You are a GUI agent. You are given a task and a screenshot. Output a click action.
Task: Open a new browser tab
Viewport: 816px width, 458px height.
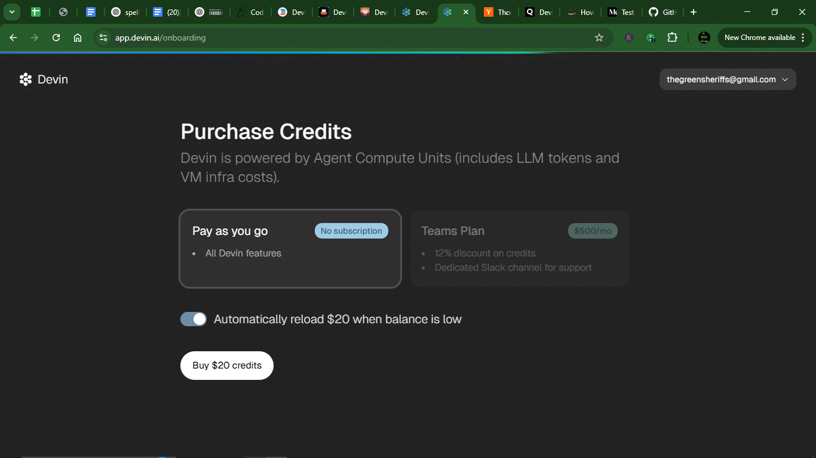[x=693, y=12]
